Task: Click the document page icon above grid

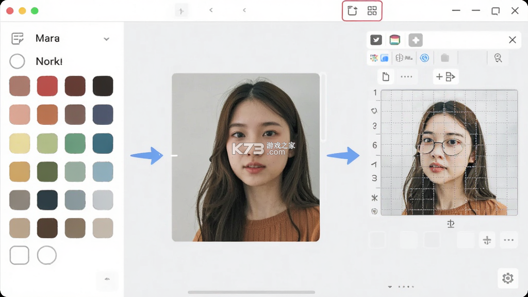Action: click(386, 77)
